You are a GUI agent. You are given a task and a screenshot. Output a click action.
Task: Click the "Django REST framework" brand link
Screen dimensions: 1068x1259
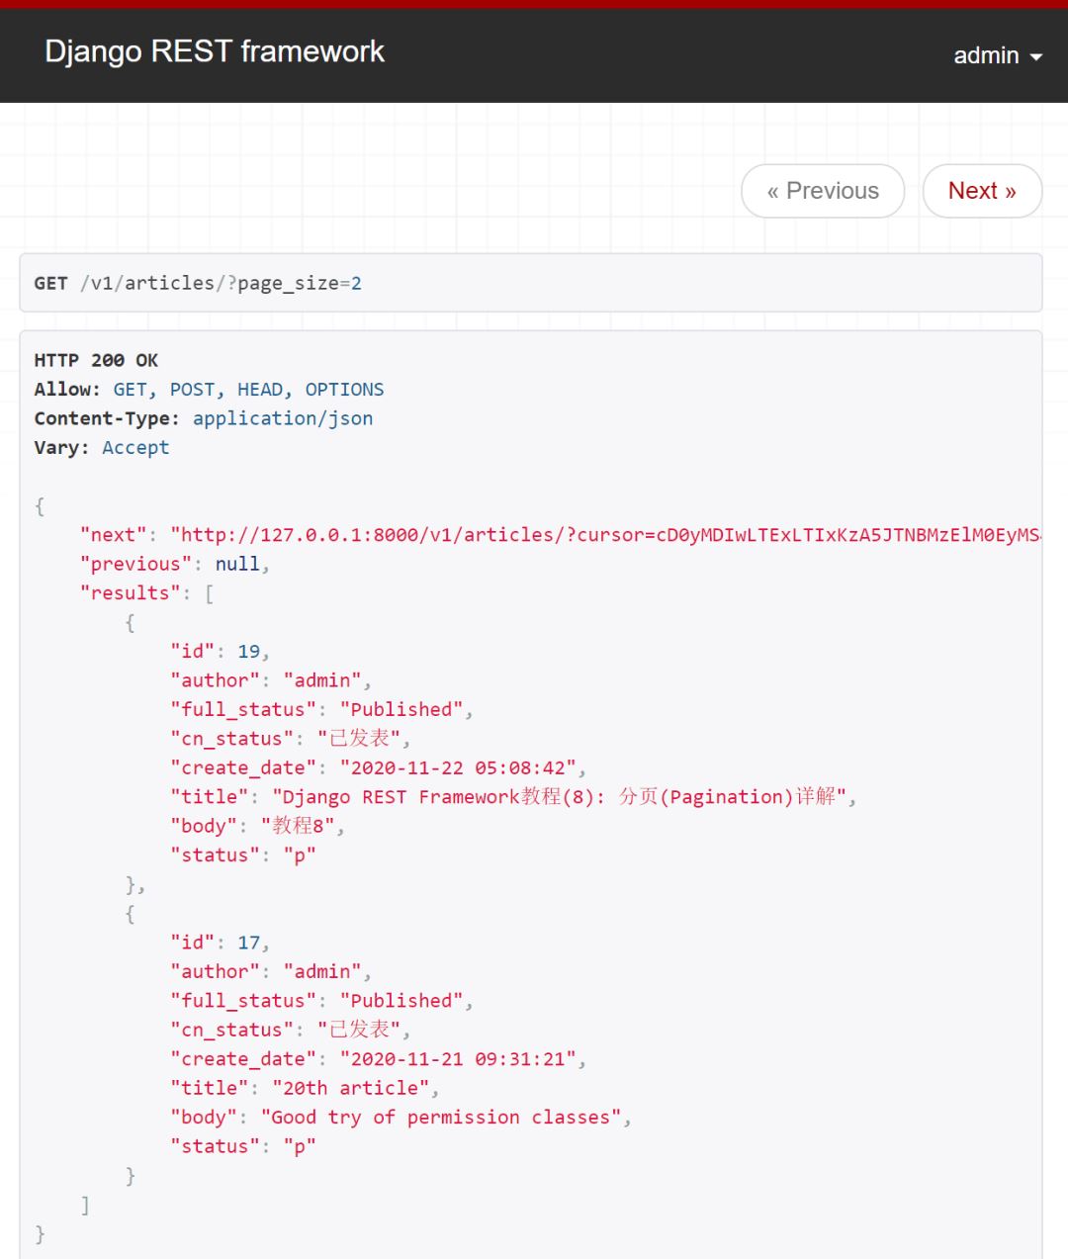[214, 51]
